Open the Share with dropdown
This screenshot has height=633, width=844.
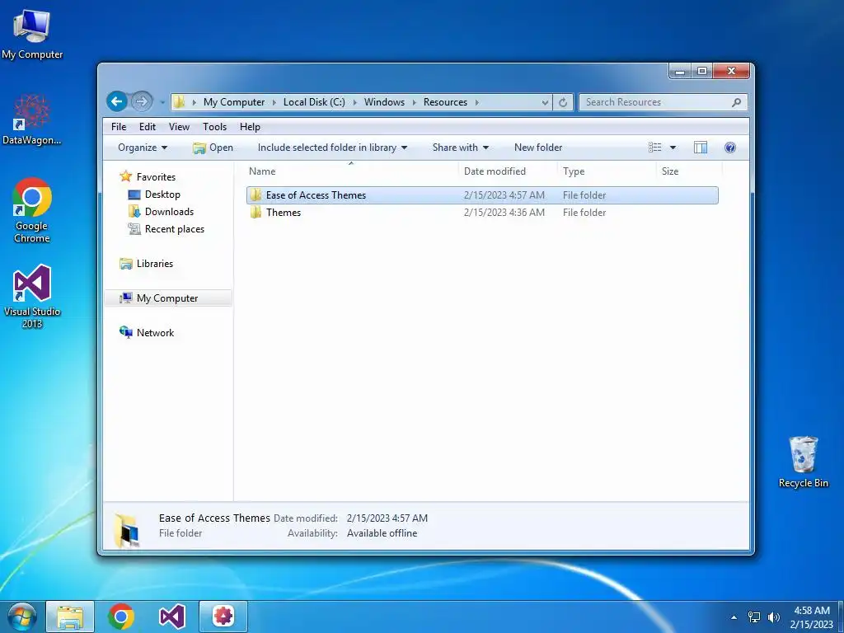click(460, 148)
